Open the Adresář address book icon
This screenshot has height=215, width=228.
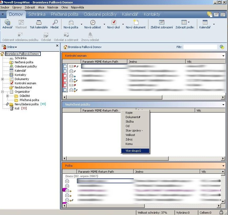7,22
